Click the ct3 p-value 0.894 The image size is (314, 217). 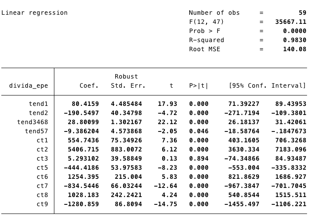[x=199, y=158]
